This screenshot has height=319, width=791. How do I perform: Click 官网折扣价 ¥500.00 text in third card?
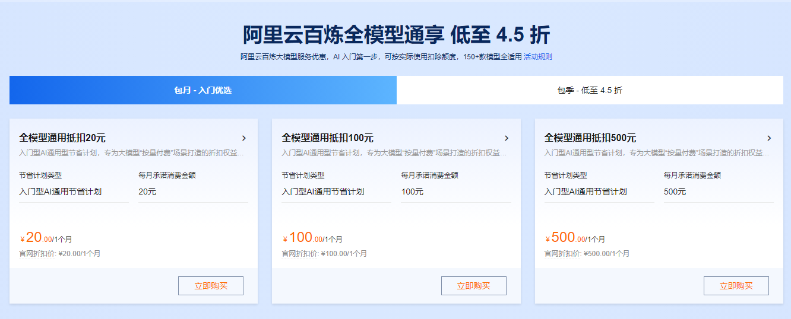587,254
